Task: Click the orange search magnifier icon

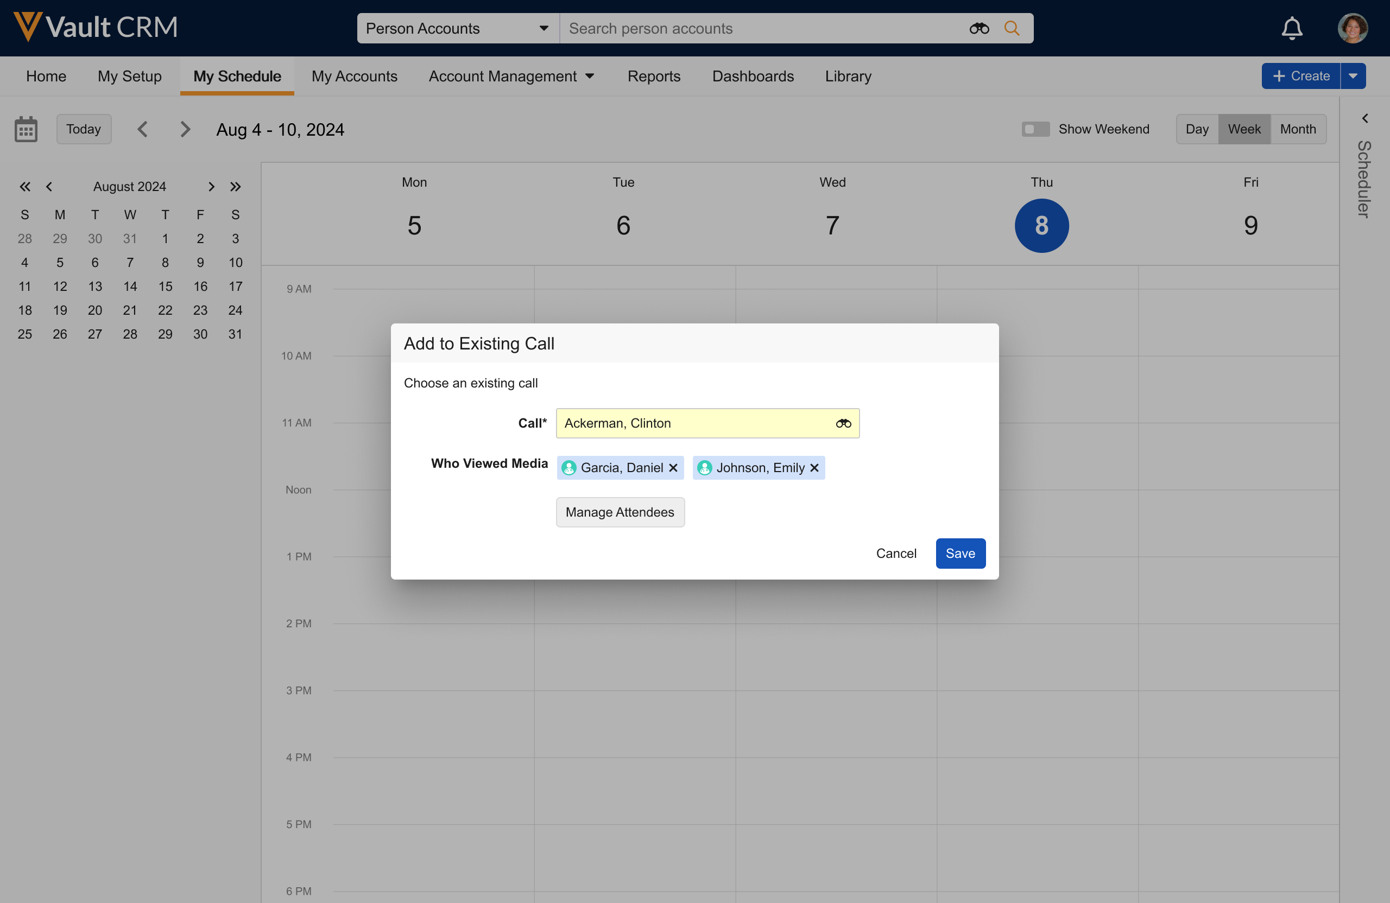Action: [x=1012, y=28]
